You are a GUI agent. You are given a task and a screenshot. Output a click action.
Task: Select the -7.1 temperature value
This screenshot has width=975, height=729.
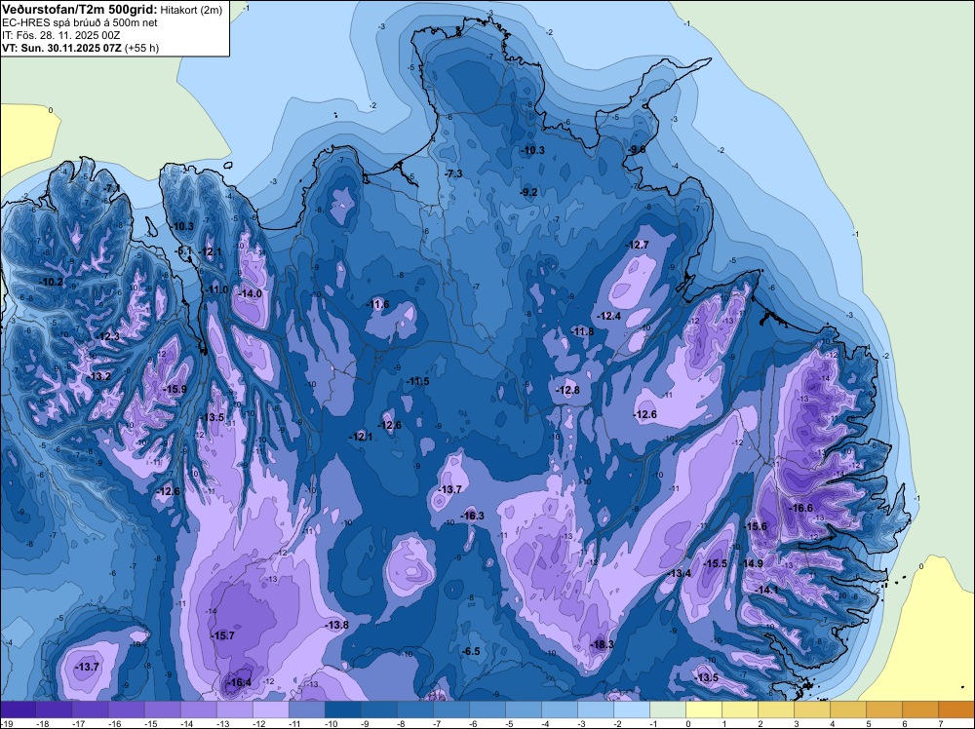click(111, 188)
